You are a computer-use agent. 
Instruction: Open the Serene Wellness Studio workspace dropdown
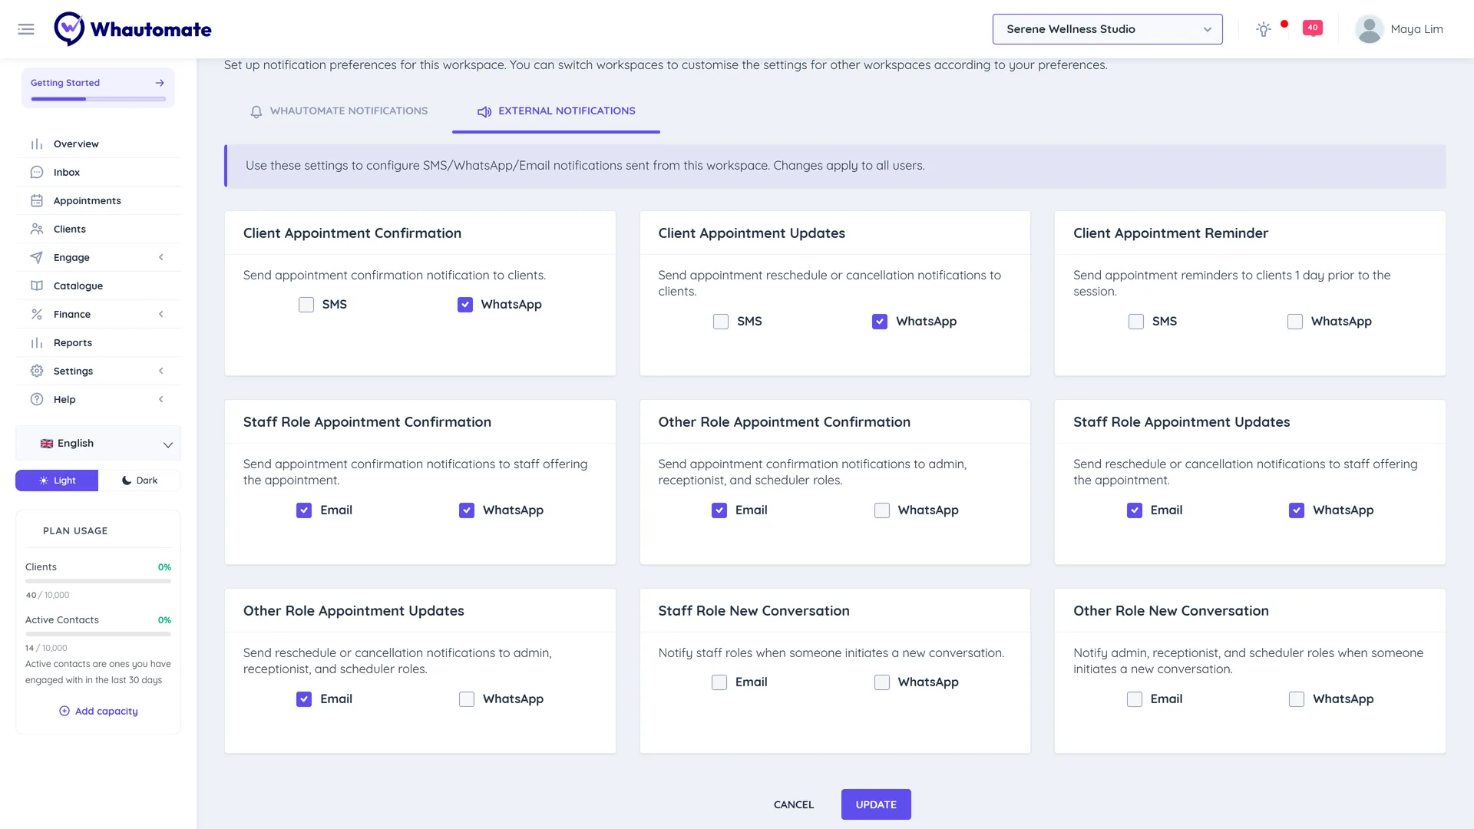(x=1107, y=29)
